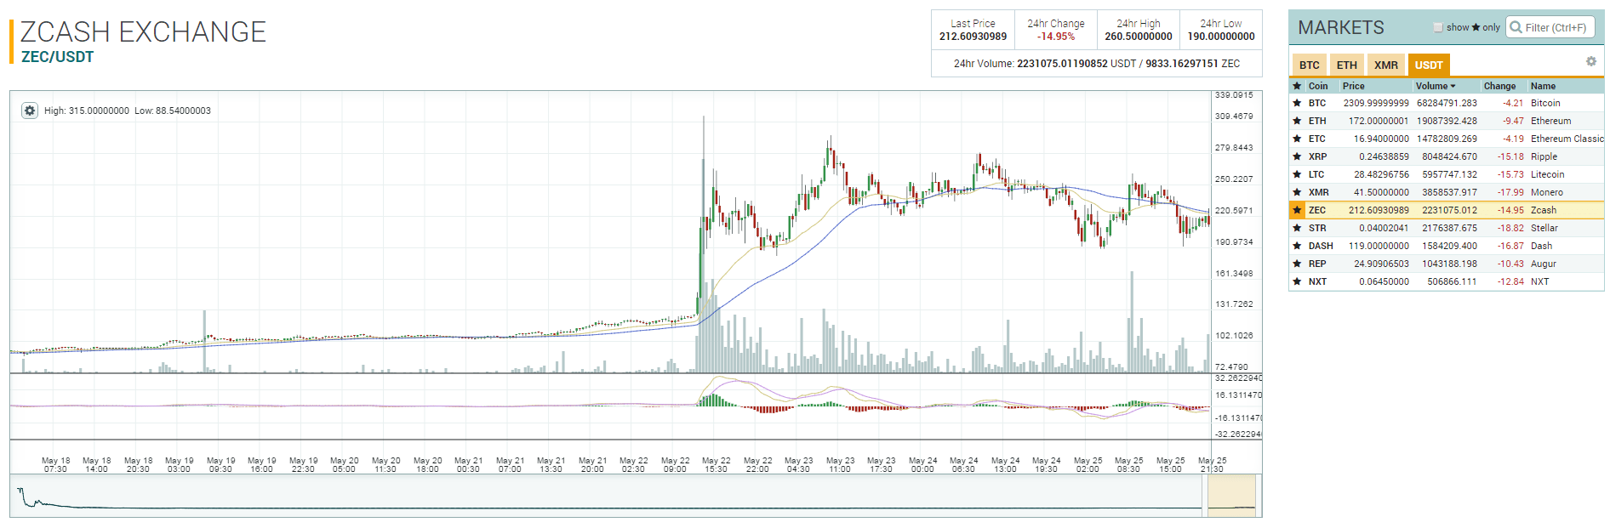Image resolution: width=1610 pixels, height=528 pixels.
Task: Switch to the BTC markets tab
Action: pos(1310,65)
